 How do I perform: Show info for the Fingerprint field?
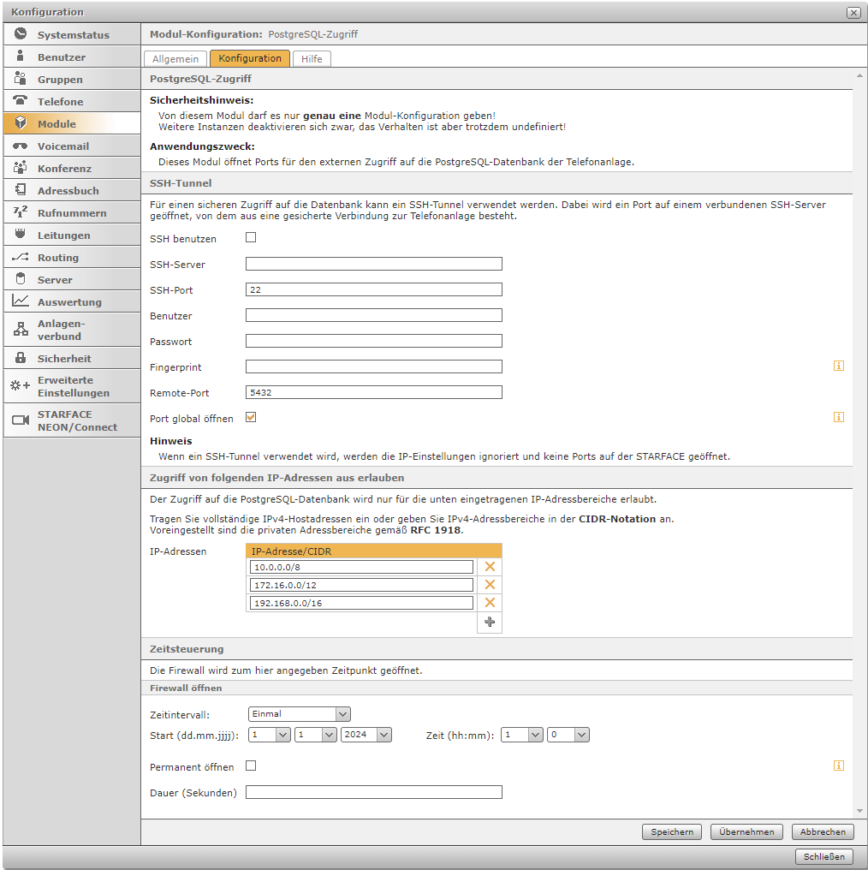tap(839, 366)
